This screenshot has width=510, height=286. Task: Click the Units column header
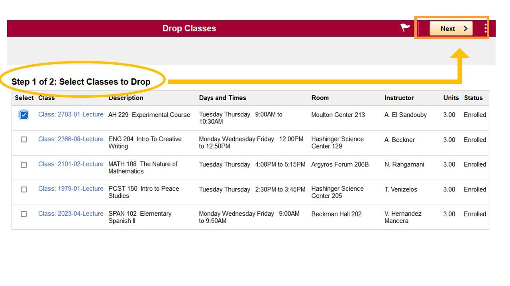pyautogui.click(x=451, y=98)
